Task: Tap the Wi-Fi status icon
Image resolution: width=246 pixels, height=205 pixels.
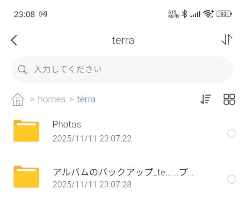Action: [209, 14]
